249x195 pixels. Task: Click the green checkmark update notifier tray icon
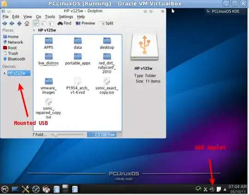(198, 189)
